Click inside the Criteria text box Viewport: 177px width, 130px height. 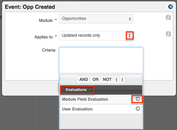[101, 60]
